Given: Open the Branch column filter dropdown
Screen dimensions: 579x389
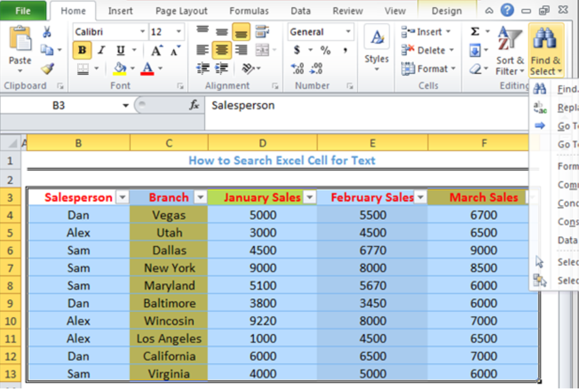Looking at the screenshot, I should pyautogui.click(x=200, y=197).
